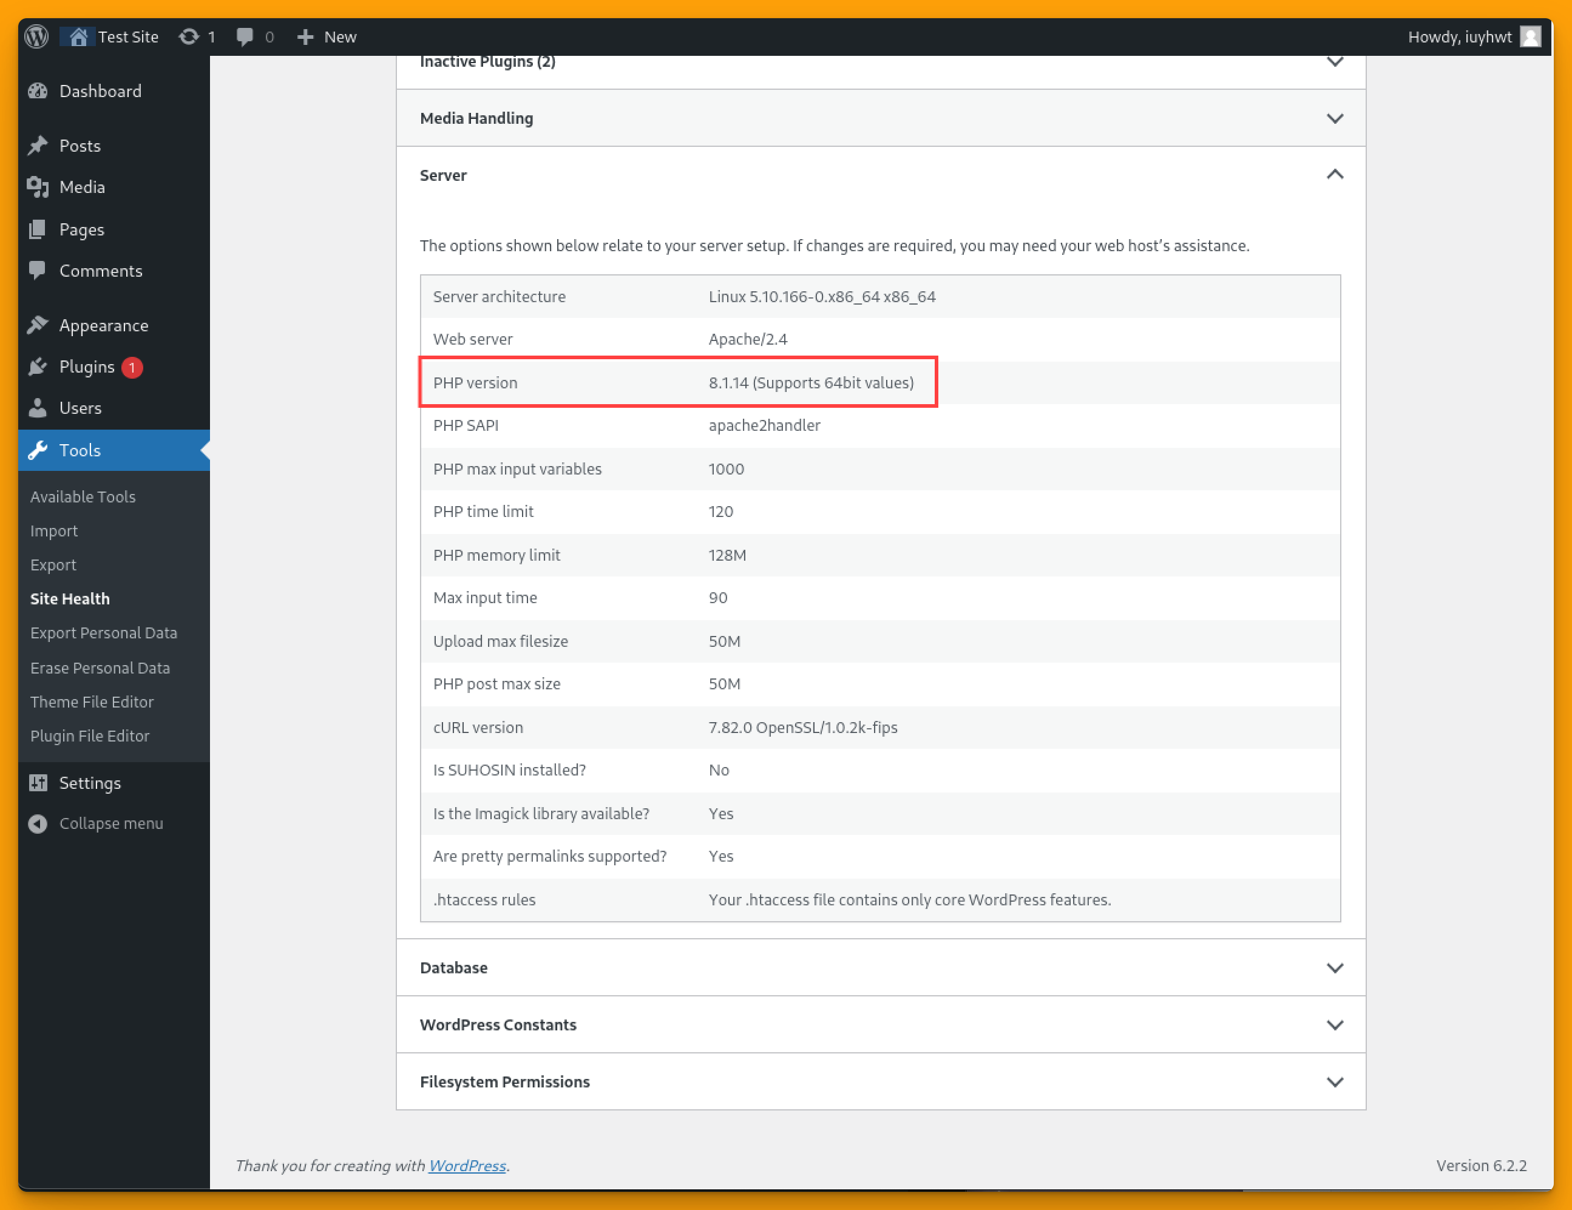1572x1210 pixels.
Task: Click the Tools wrench icon
Action: coord(38,450)
